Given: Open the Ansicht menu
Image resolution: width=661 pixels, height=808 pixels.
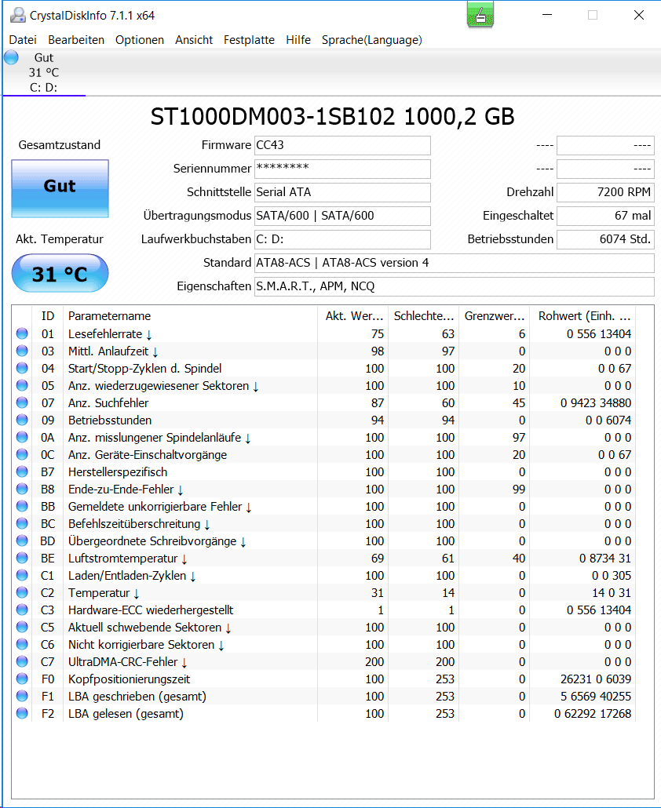Looking at the screenshot, I should click(x=193, y=40).
